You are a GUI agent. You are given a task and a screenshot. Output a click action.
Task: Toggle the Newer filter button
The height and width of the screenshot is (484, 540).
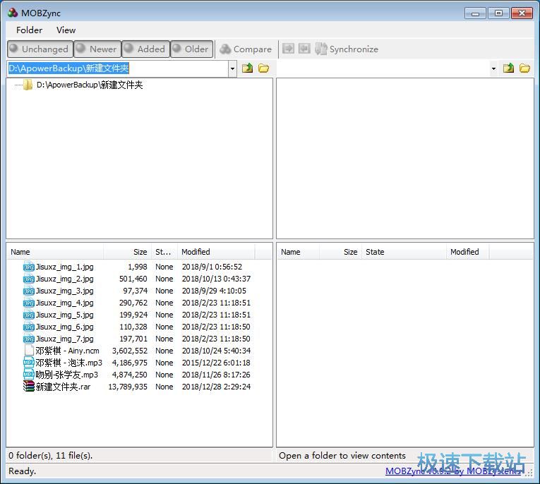(97, 49)
